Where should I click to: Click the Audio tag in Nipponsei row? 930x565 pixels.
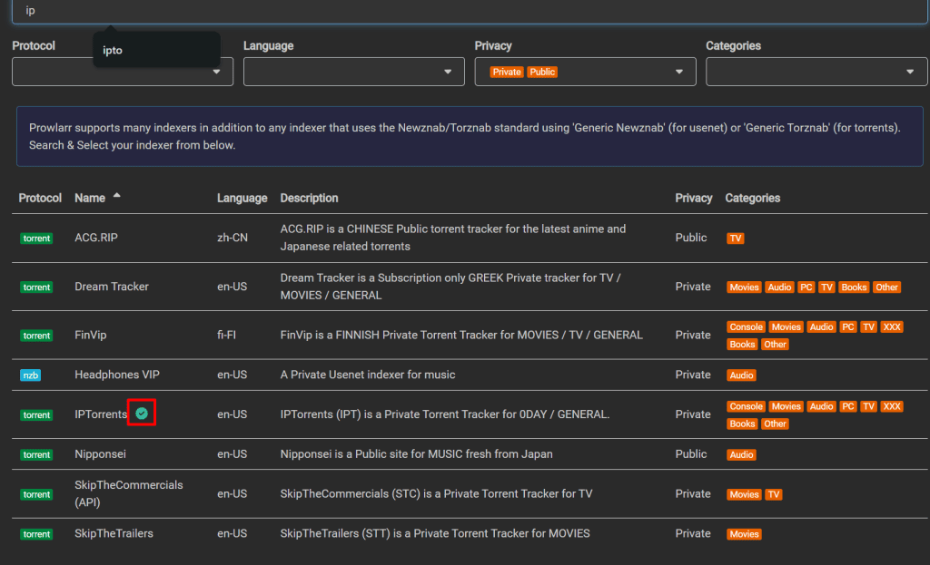click(x=742, y=454)
